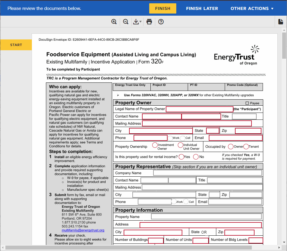
Task: Select Investment Owner radio button
Action: [155, 145]
